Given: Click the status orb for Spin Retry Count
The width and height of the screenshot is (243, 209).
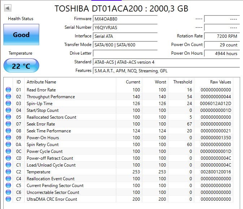Looking at the screenshot, I should pyautogui.click(x=8, y=144).
